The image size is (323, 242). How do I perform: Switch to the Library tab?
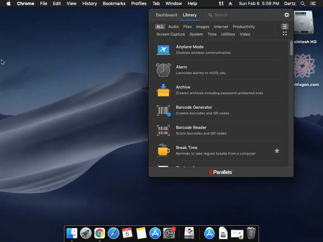[x=190, y=15]
